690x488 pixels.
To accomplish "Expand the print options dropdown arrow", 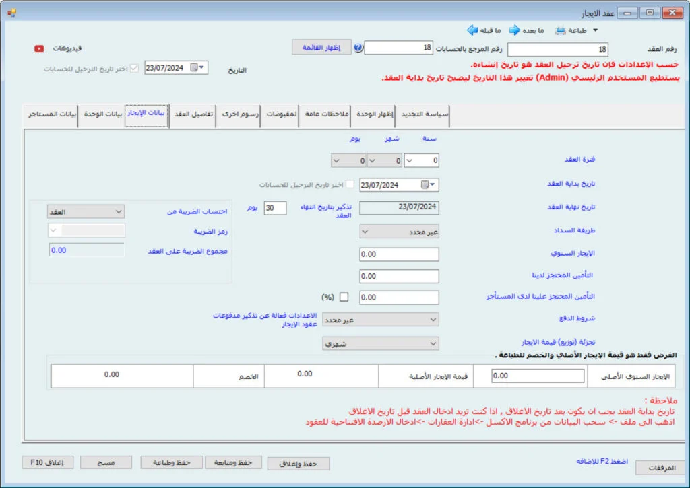I will (x=595, y=30).
